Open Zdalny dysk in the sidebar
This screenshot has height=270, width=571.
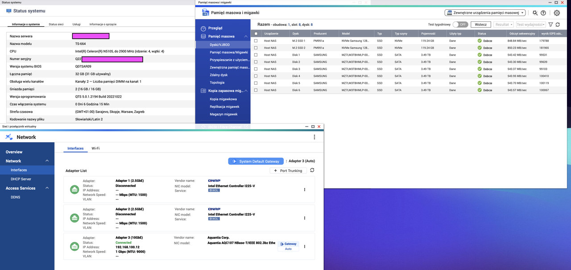pos(219,75)
